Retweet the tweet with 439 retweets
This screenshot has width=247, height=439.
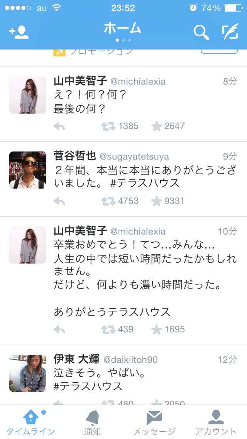click(x=108, y=330)
